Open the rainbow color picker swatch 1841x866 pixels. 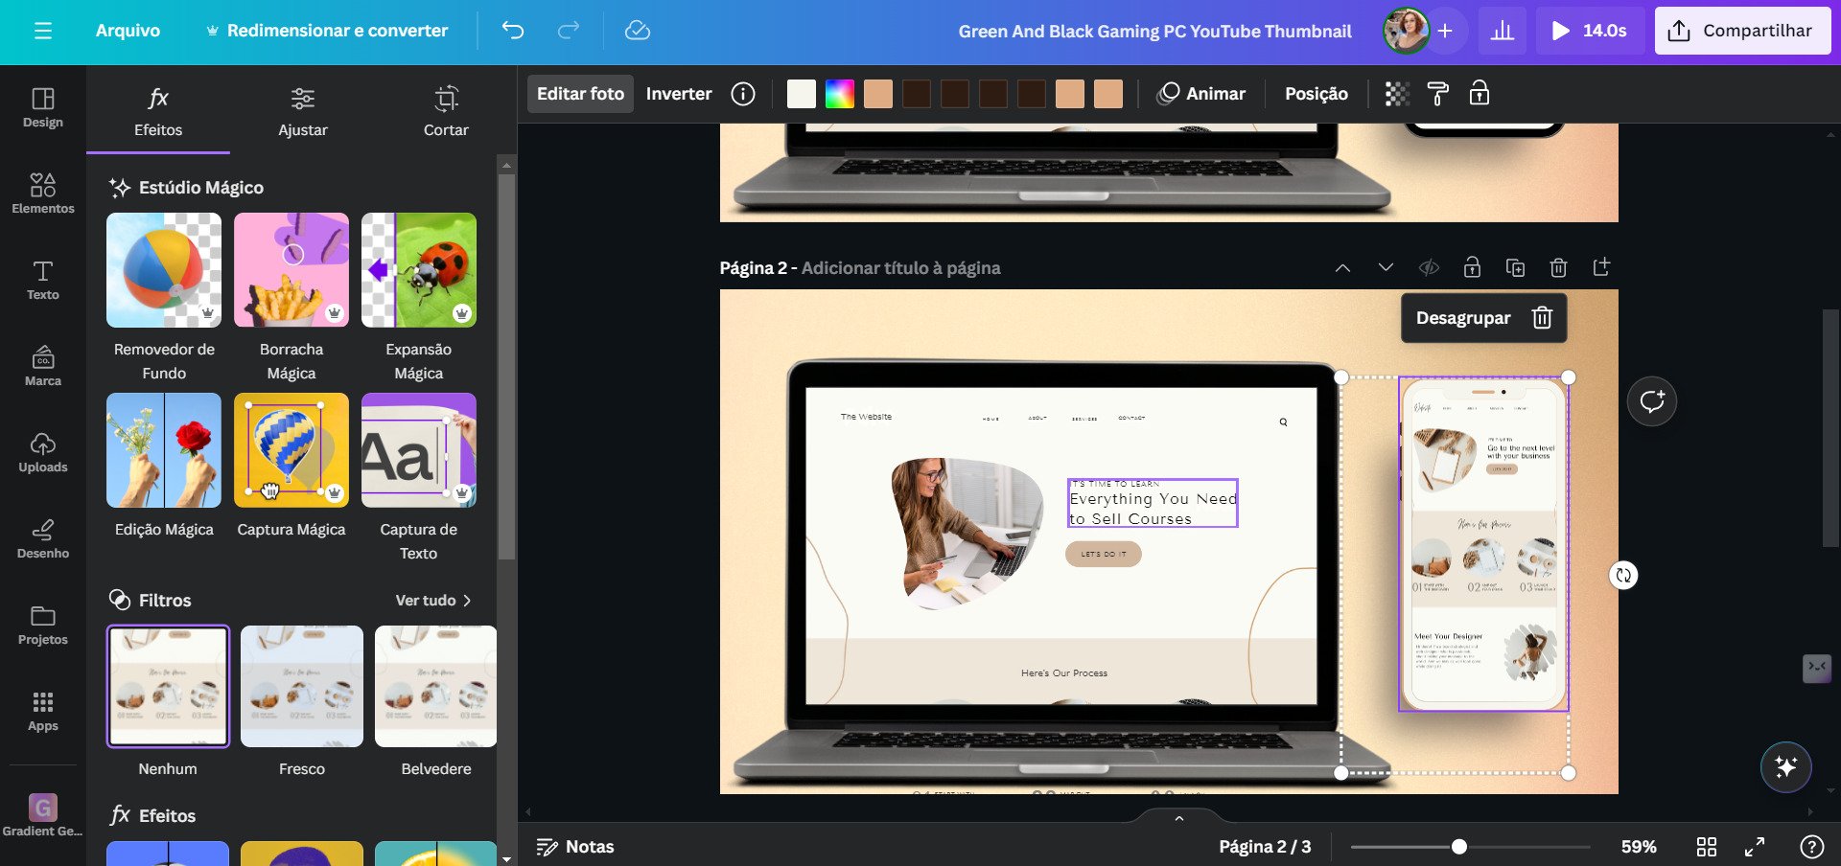(840, 94)
